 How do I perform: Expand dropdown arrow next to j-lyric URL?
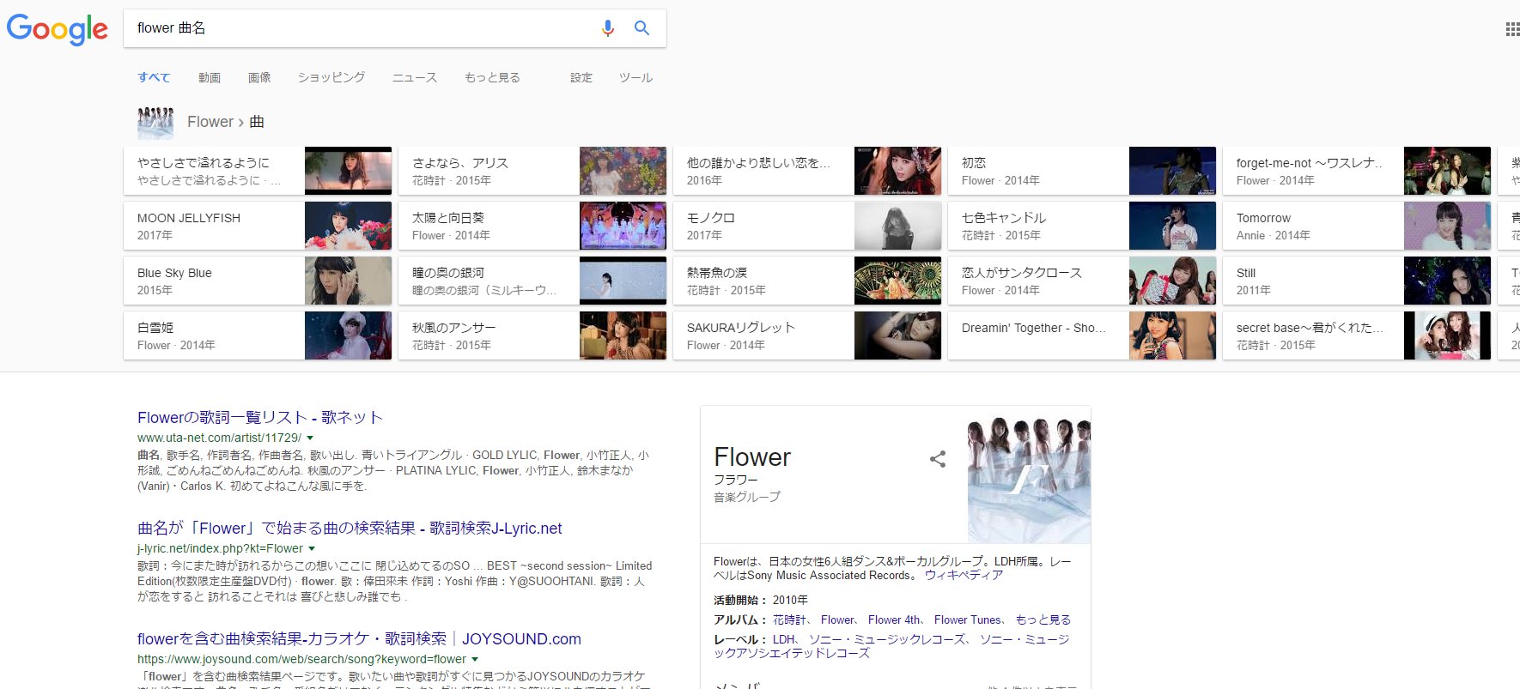[x=312, y=548]
